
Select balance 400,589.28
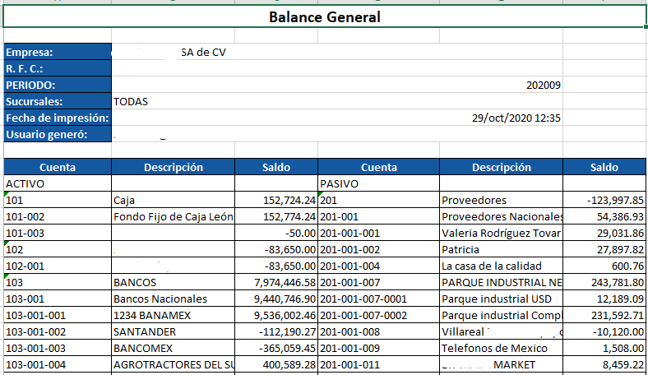[x=276, y=364]
